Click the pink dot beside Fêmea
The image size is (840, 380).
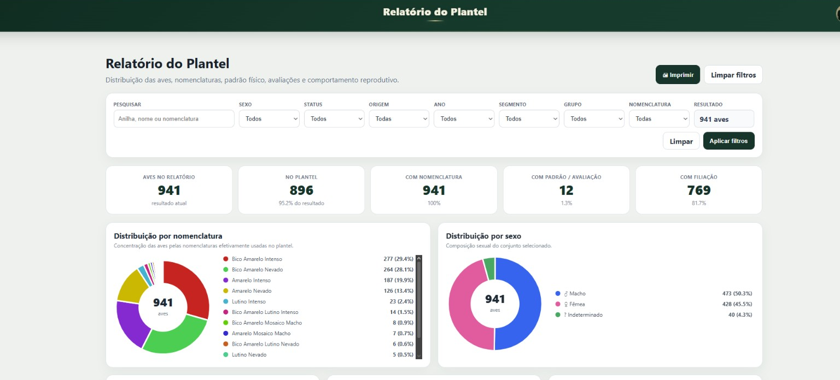point(558,304)
